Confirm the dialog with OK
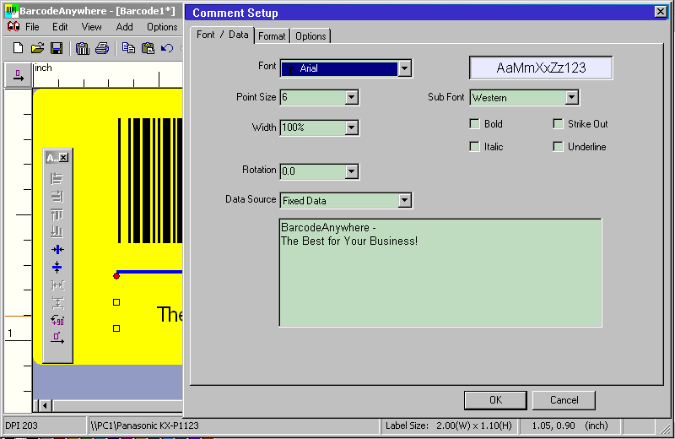This screenshot has height=439, width=675. (x=495, y=400)
